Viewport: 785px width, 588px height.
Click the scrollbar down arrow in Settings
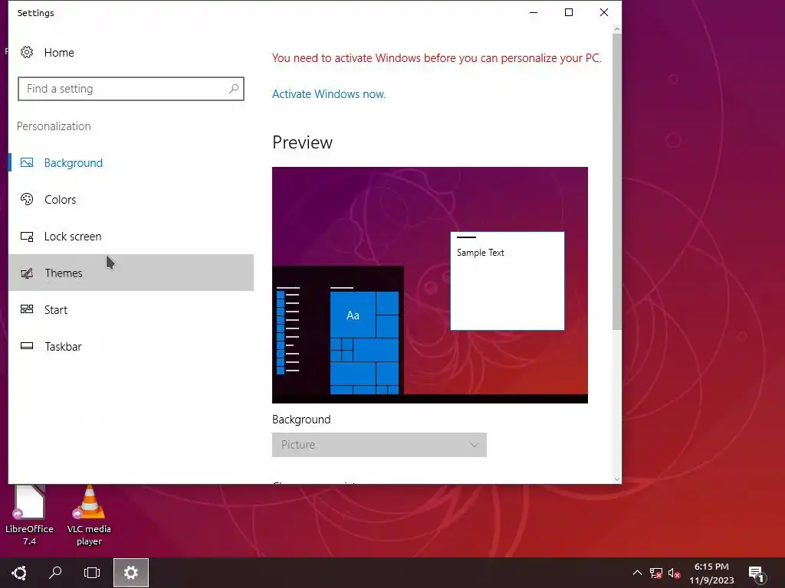(x=617, y=479)
